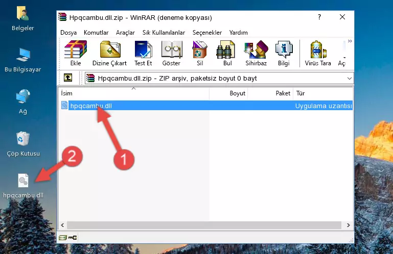Start Virüs Tara scan
Image resolution: width=393 pixels, height=254 pixels.
pos(318,53)
